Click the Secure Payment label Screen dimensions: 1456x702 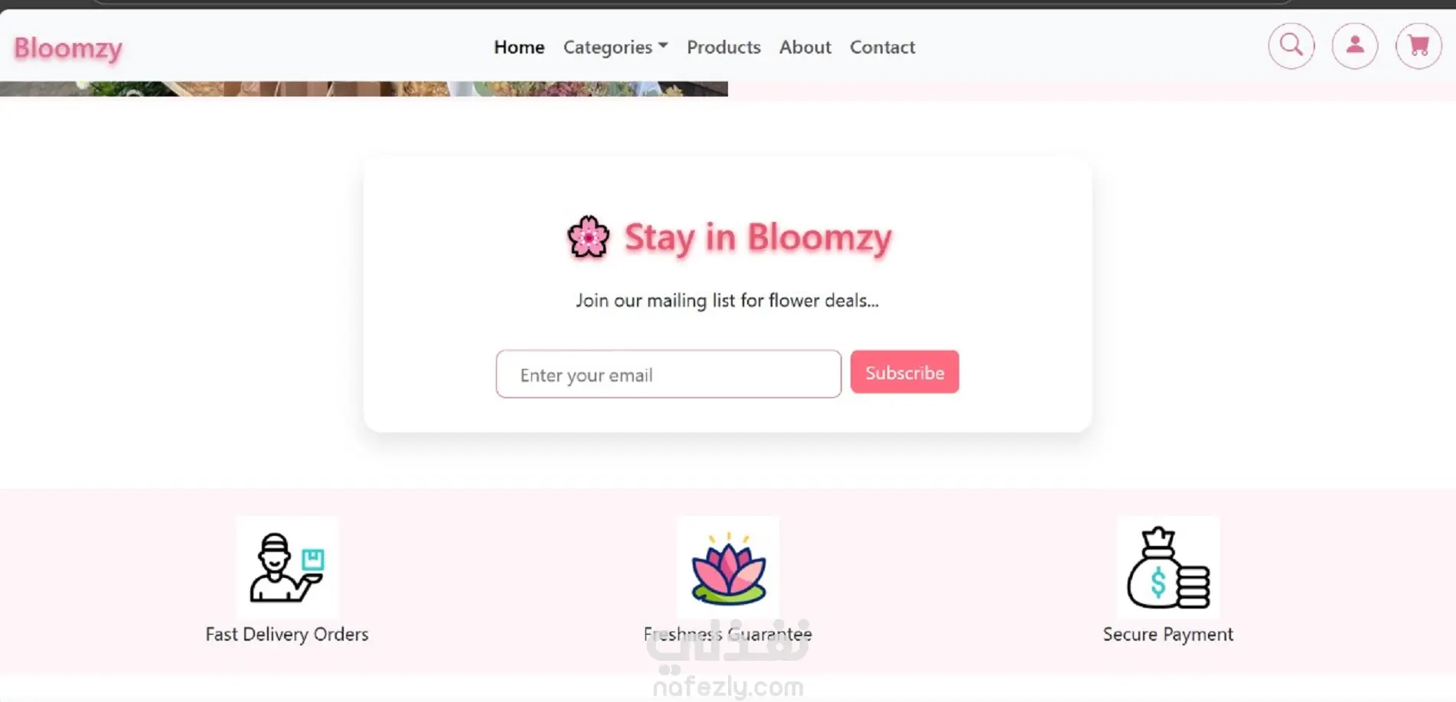(x=1168, y=635)
